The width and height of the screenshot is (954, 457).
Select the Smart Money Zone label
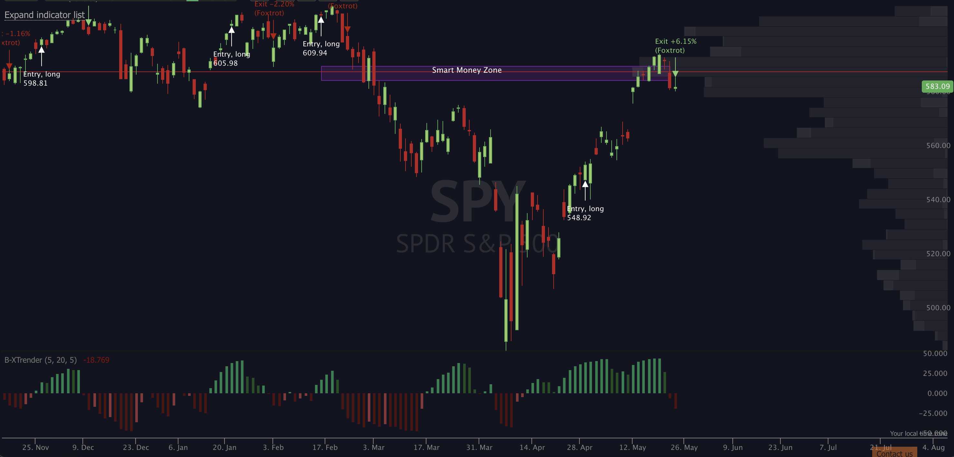467,70
